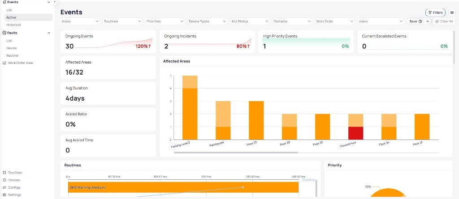459x199 pixels.
Task: Click the High Priority Events card
Action: click(x=306, y=42)
